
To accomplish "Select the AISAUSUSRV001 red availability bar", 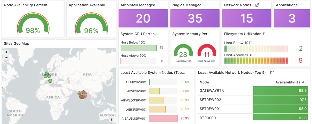I will pyautogui.click(x=163, y=119).
